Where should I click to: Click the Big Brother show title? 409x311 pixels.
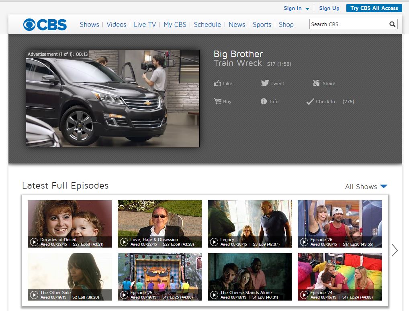(x=238, y=54)
